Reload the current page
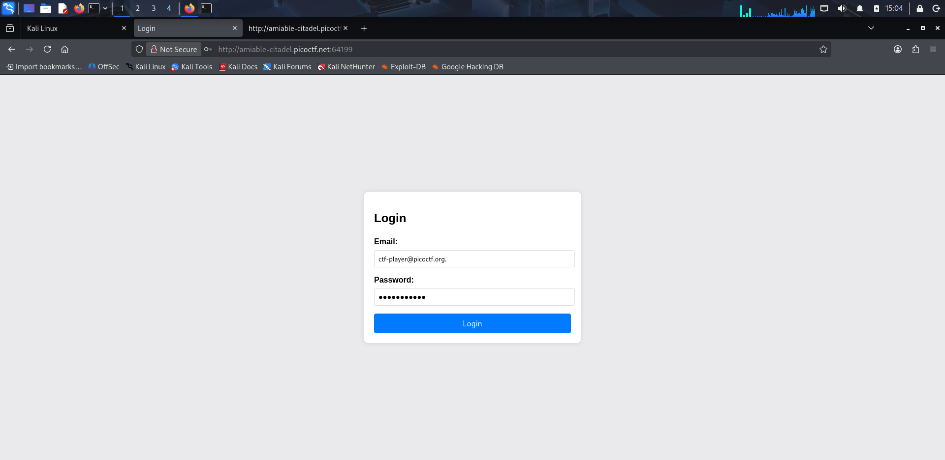This screenshot has height=460, width=945. point(47,49)
